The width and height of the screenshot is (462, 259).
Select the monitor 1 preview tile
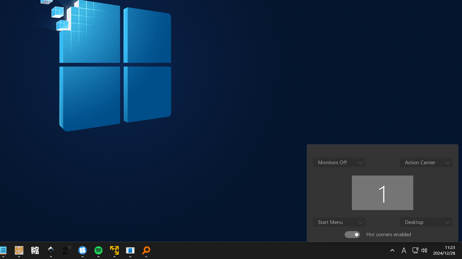point(383,193)
